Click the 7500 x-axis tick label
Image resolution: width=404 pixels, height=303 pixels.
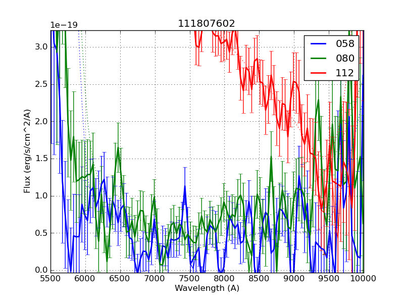coord(190,279)
